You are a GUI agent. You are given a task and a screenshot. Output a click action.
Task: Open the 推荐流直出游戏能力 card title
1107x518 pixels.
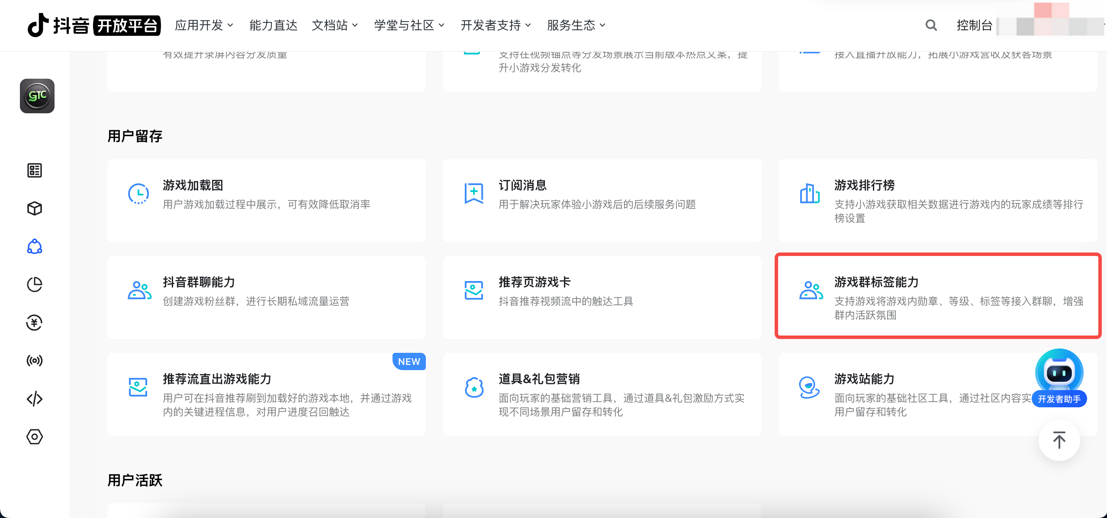pos(217,379)
